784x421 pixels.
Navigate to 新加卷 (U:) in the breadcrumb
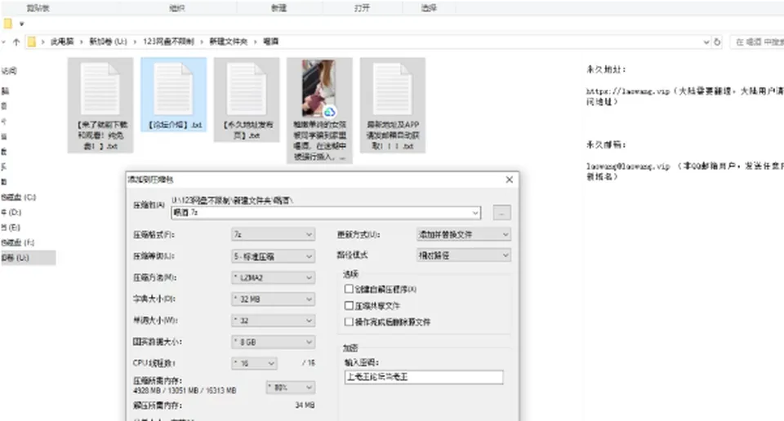[x=108, y=42]
